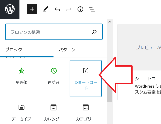Switch to the ブロック tab

(14, 50)
